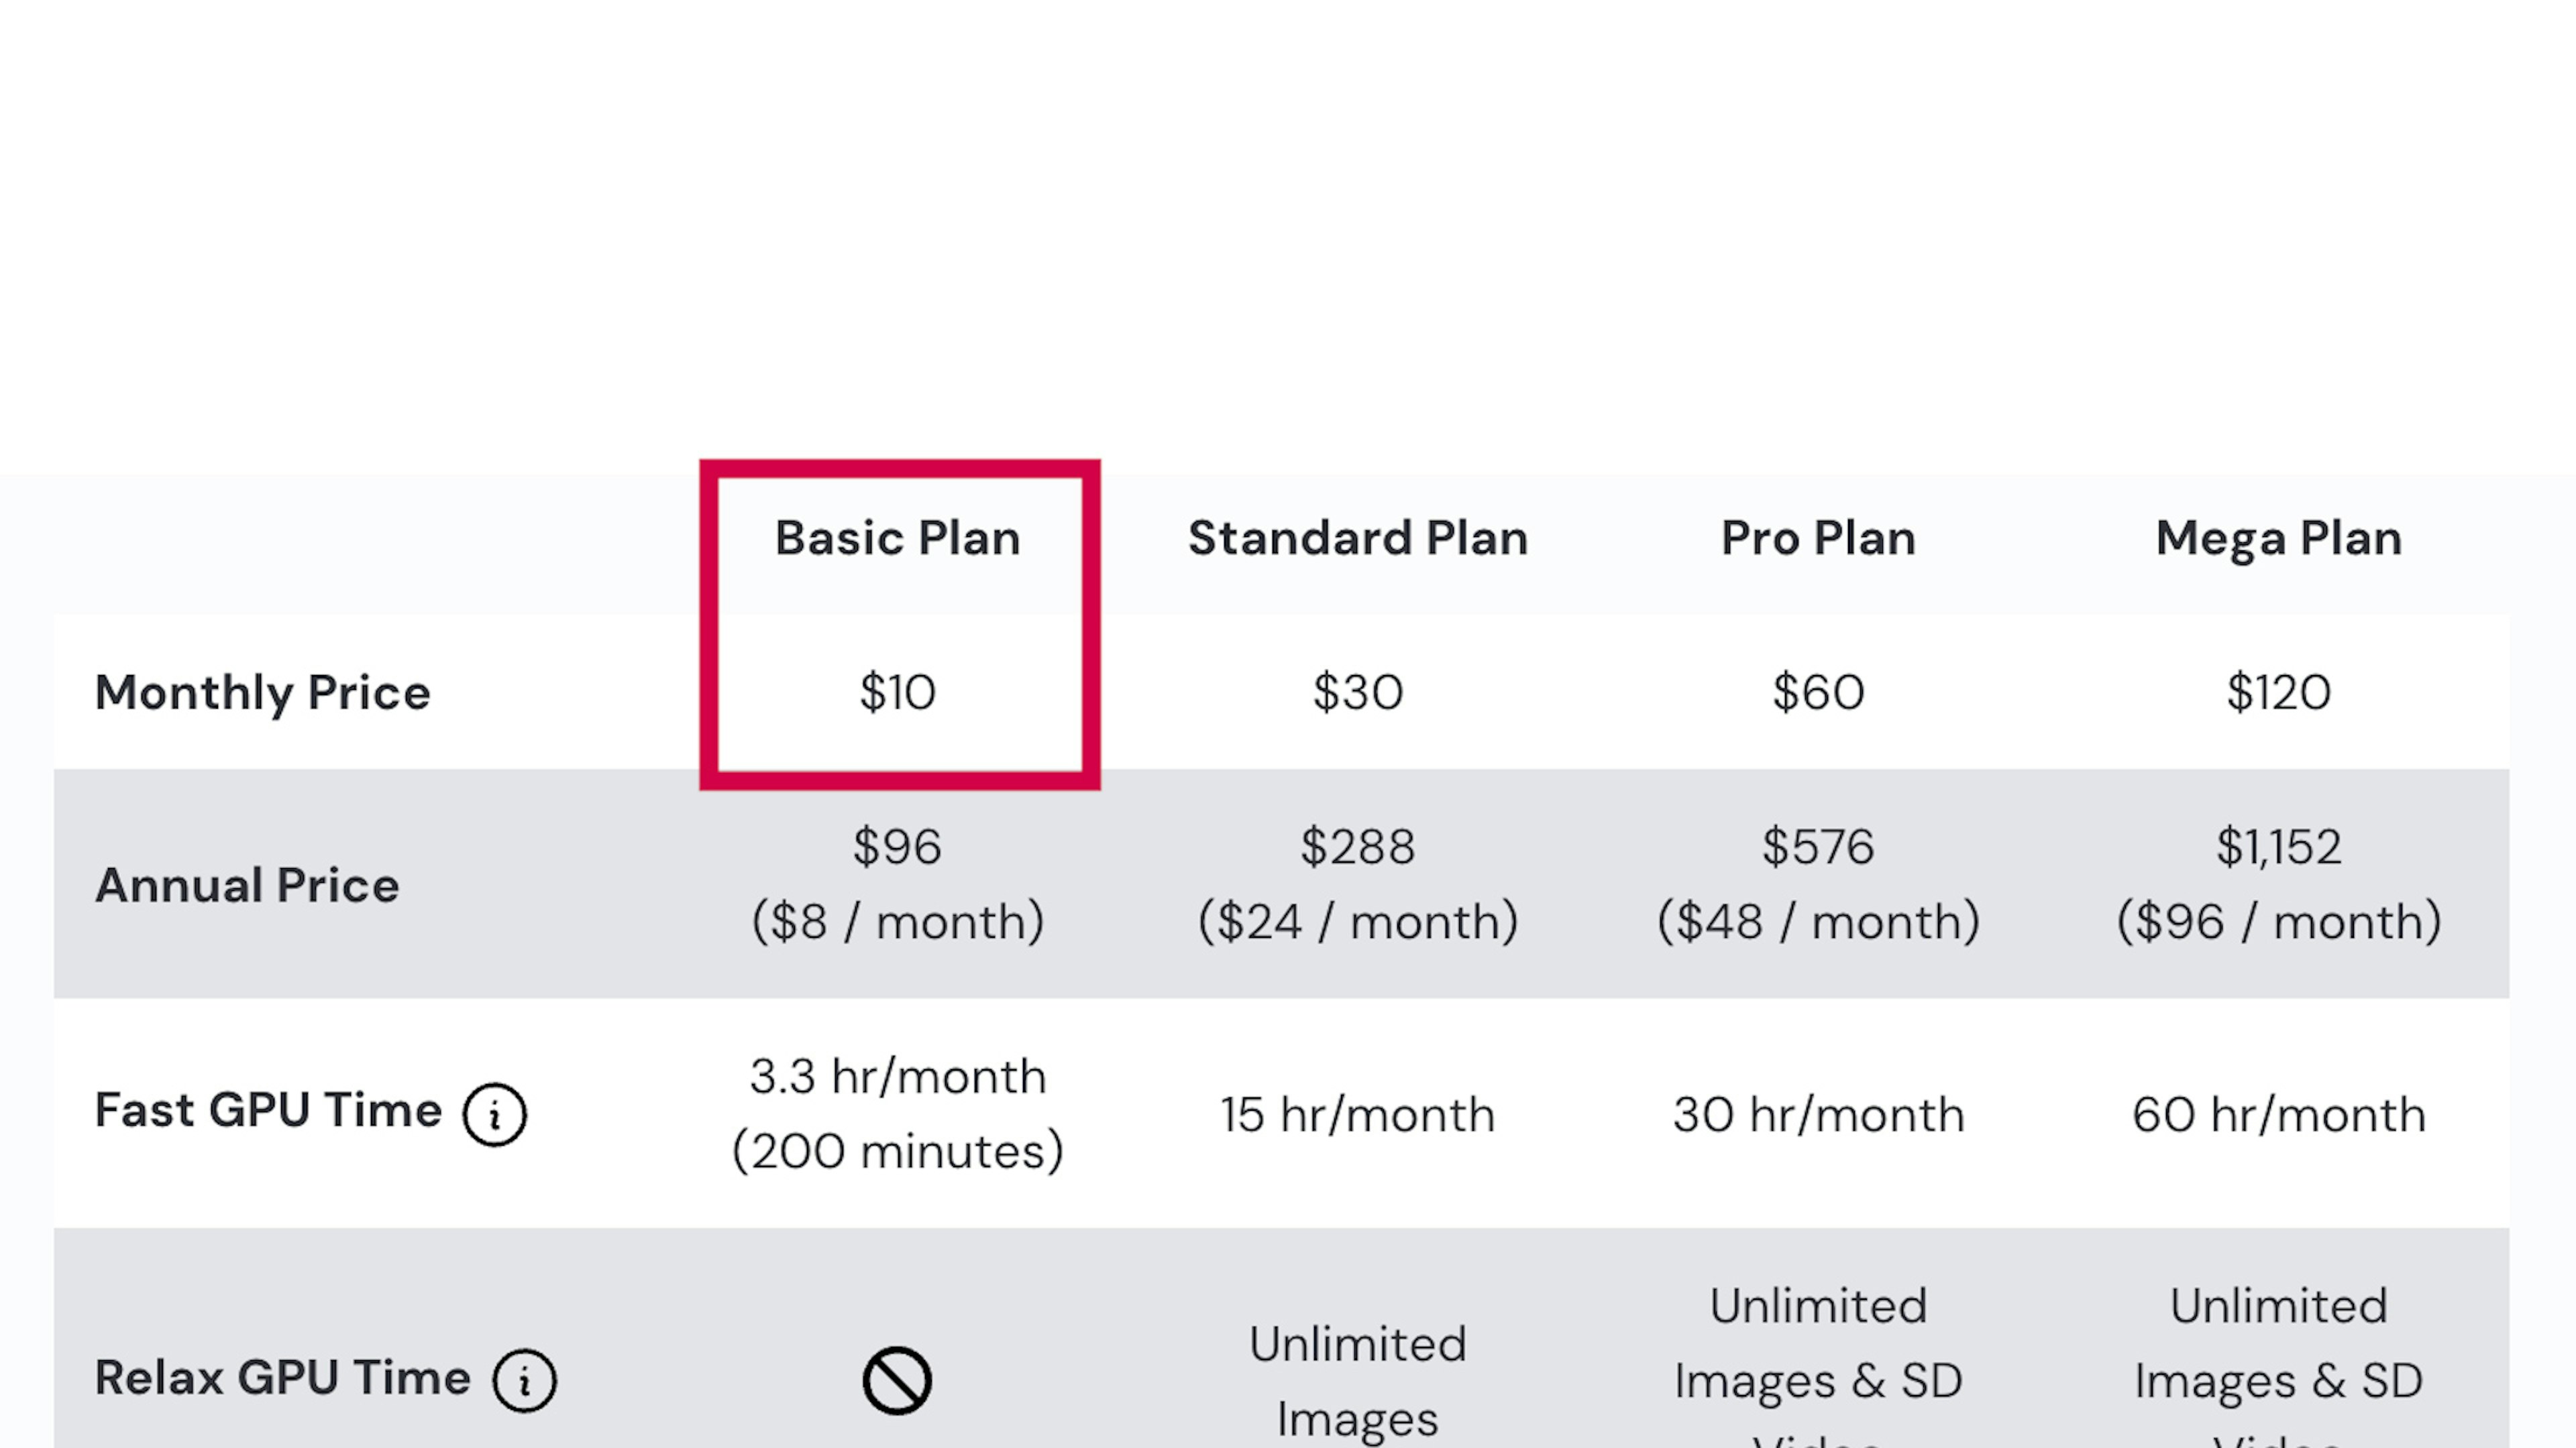Select the $120 Mega monthly price

2278,692
